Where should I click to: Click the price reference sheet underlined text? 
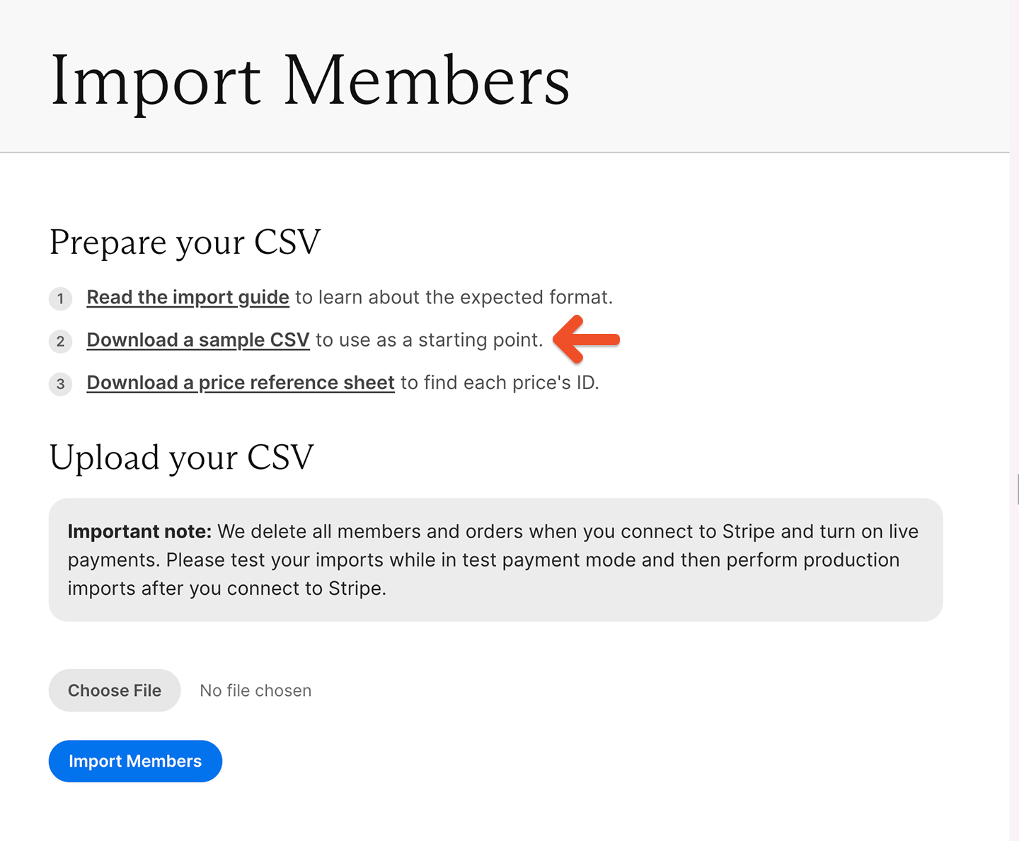click(x=240, y=383)
